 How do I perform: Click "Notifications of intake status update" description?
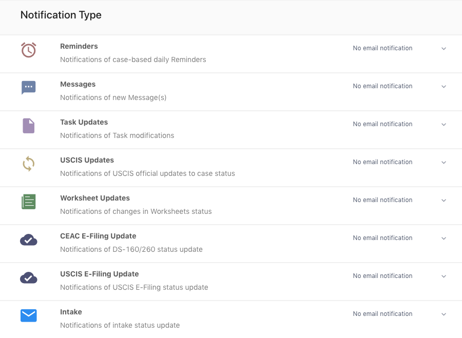pos(120,325)
